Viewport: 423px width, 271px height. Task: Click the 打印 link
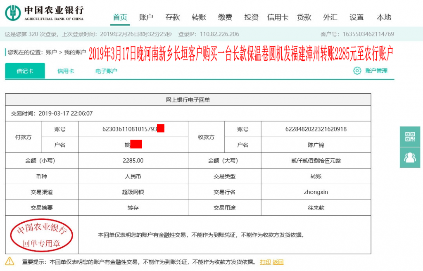[x=266, y=262]
